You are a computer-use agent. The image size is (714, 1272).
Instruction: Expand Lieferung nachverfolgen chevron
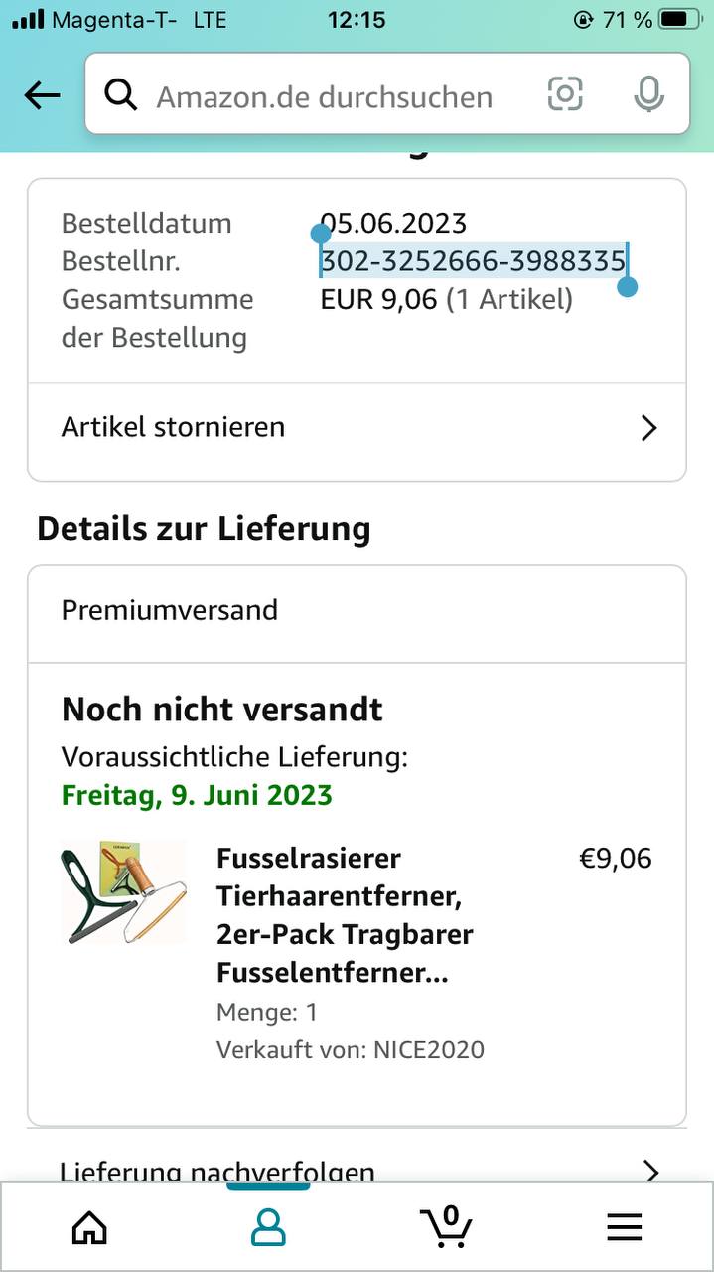[x=651, y=1171]
